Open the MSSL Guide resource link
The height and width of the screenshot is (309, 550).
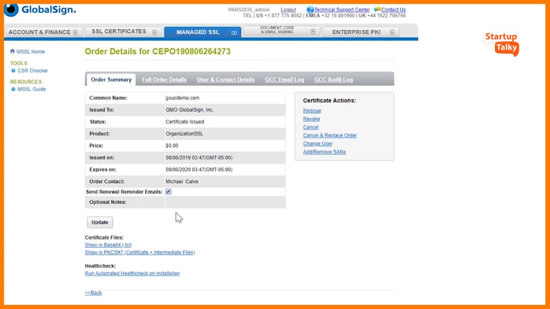tap(32, 89)
